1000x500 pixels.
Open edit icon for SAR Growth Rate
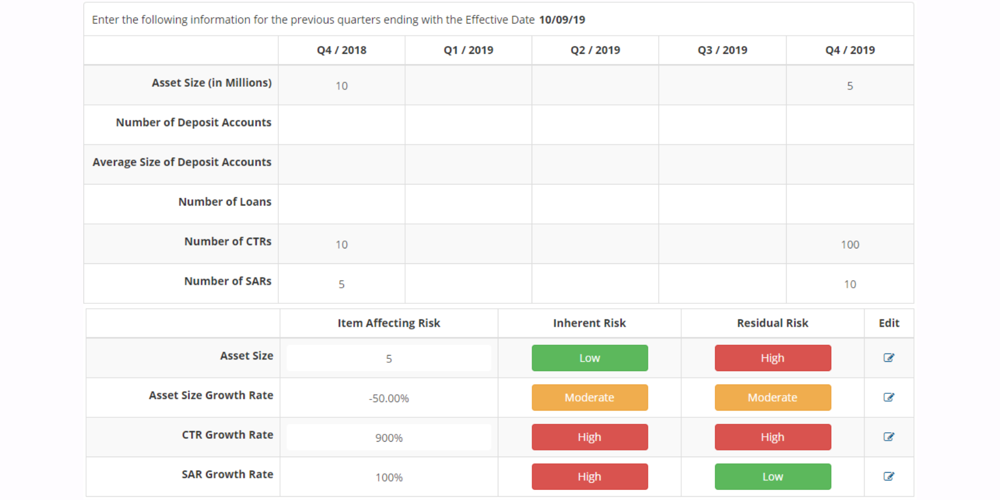889,476
